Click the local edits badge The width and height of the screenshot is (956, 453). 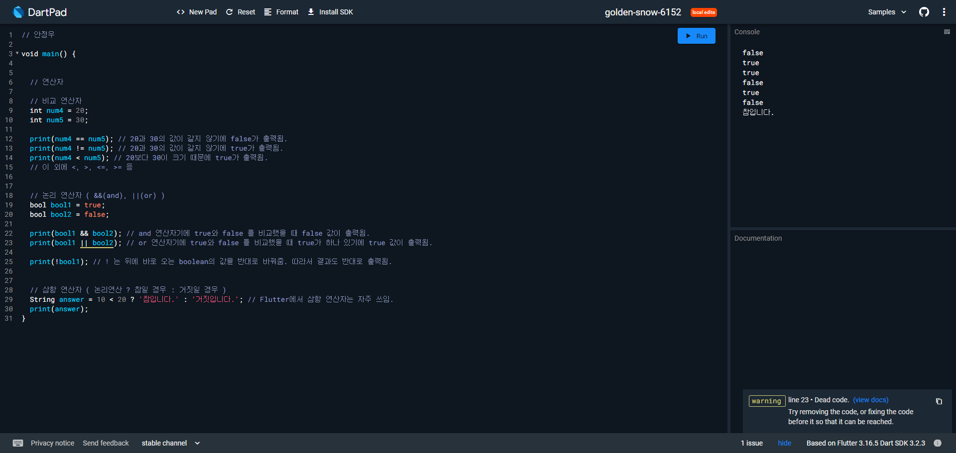click(x=704, y=12)
